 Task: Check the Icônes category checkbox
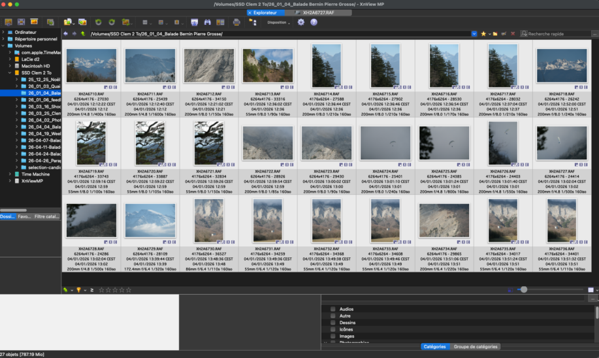(x=332, y=329)
